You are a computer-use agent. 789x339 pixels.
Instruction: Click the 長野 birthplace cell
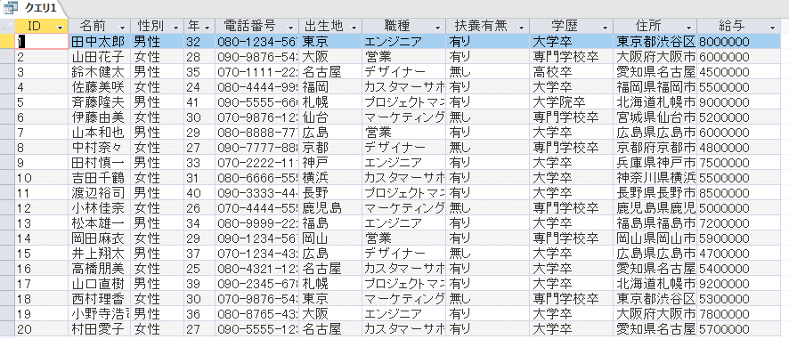coord(330,193)
